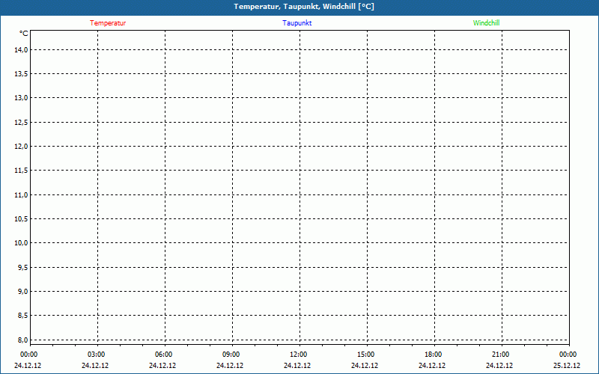Image resolution: width=599 pixels, height=374 pixels.
Task: Click the 09:00 time axis label
Action: pos(231,355)
